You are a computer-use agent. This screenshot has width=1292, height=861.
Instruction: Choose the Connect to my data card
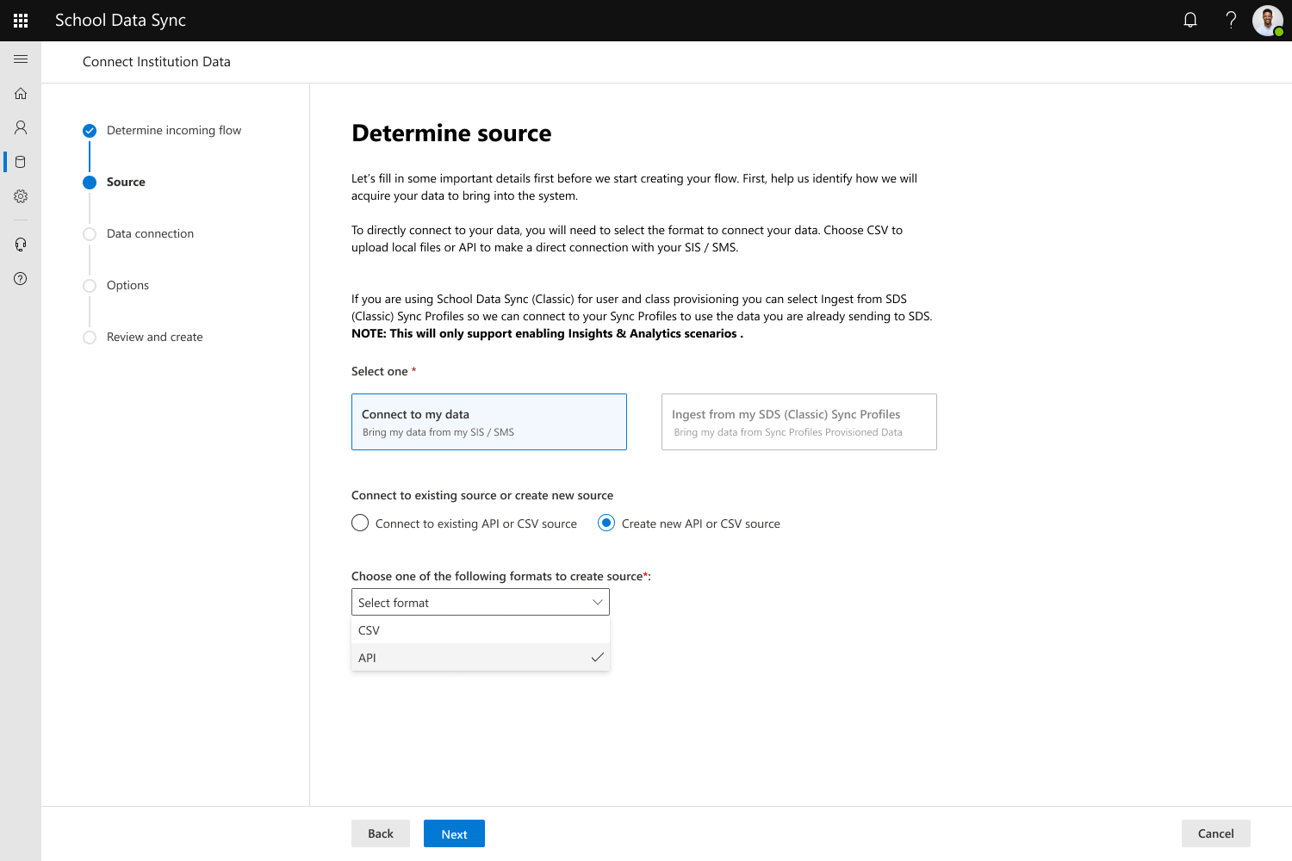(489, 422)
